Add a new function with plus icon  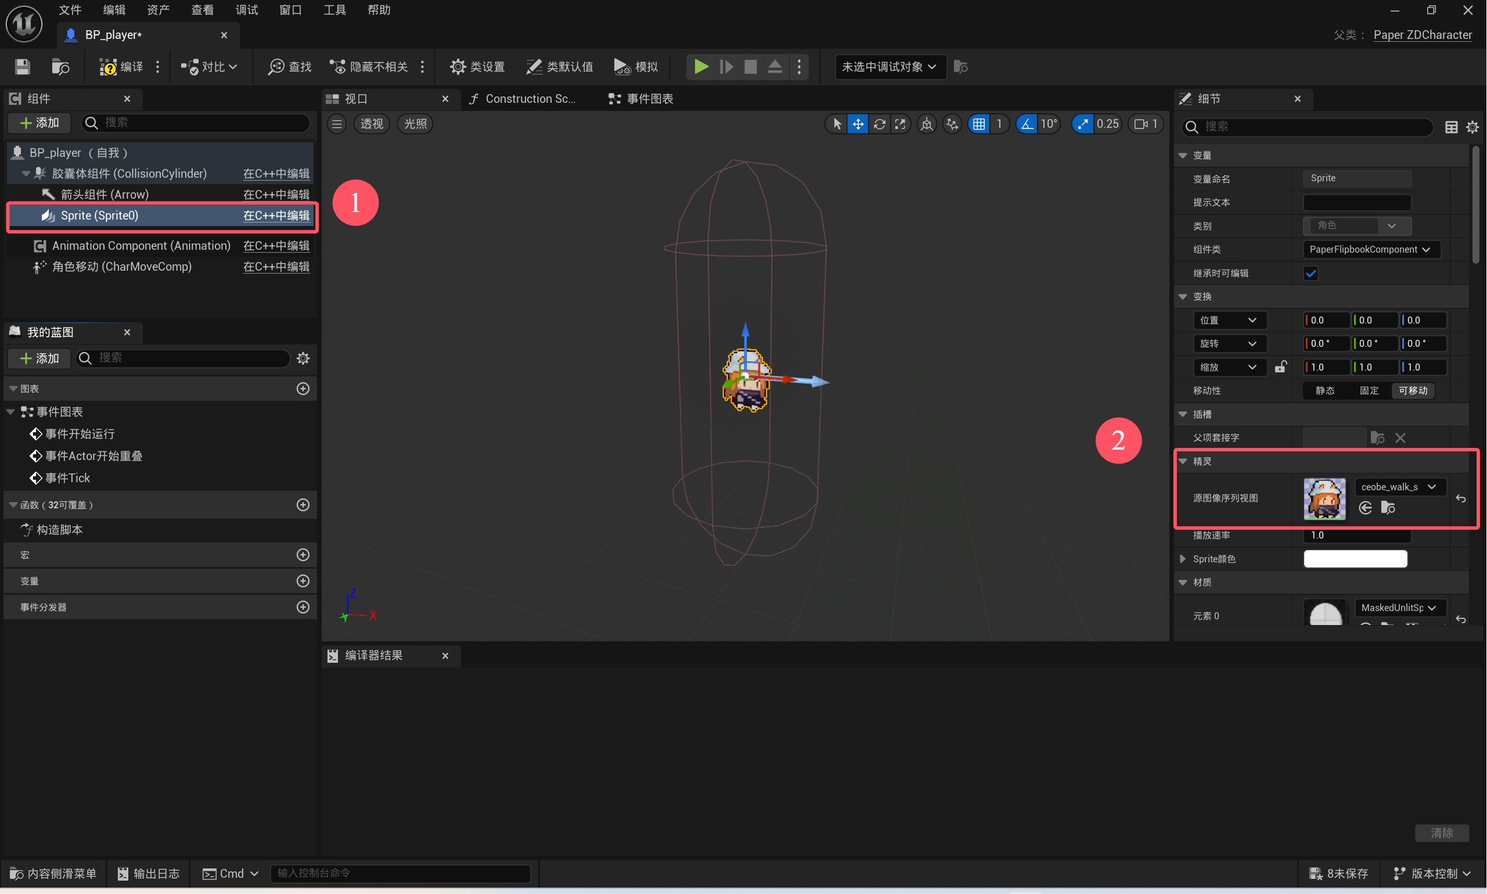[304, 505]
